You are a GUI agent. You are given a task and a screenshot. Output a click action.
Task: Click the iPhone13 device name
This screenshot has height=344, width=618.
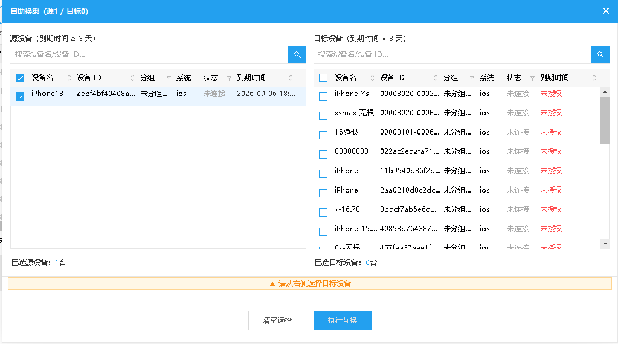[x=47, y=94]
